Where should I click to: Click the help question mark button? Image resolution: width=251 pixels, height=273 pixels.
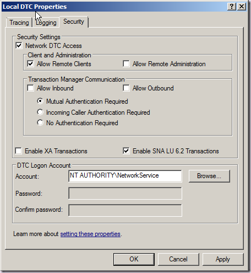point(232,7)
